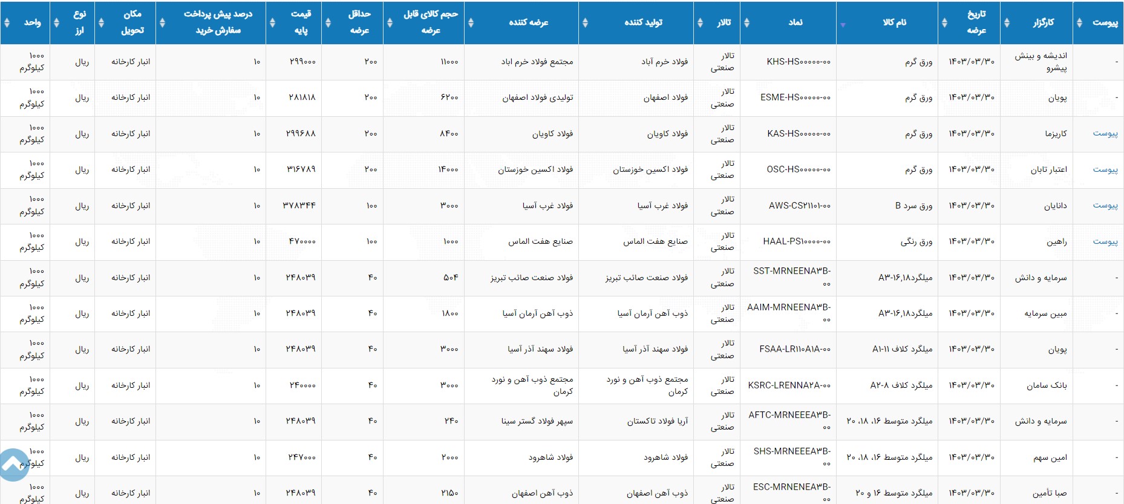Click broker name صبا تأمین
The width and height of the screenshot is (1124, 504).
click(1050, 493)
